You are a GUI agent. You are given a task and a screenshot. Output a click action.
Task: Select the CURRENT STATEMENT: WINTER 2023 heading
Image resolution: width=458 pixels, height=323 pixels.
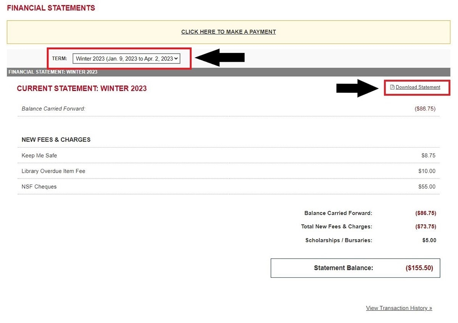(82, 88)
